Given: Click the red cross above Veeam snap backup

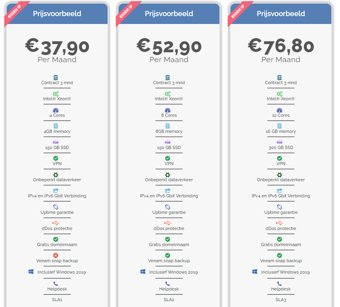Looking at the screenshot, I should (56, 256).
